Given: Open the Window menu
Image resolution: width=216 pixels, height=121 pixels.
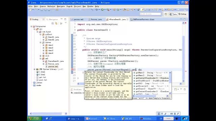Looking at the screenshot, I should point(90,6).
